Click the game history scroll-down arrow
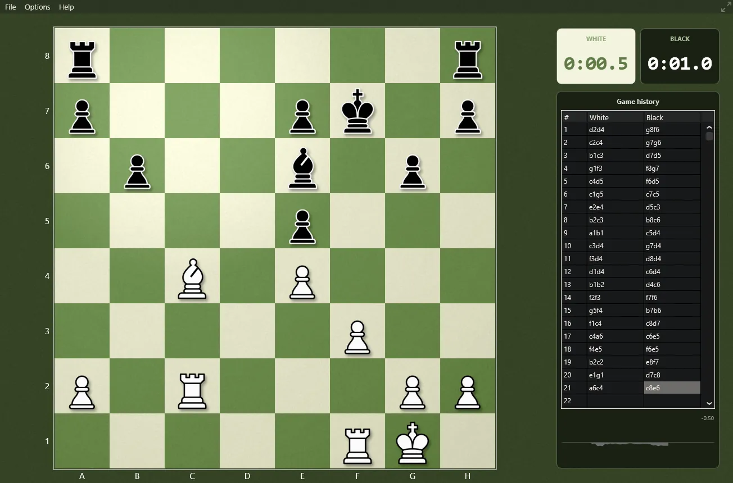The width and height of the screenshot is (733, 483). pyautogui.click(x=709, y=403)
